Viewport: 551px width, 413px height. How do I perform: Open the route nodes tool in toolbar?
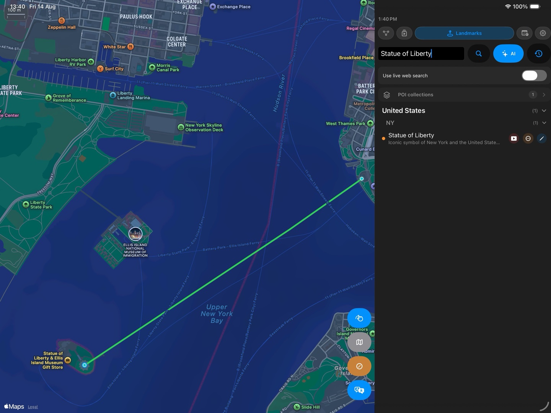[386, 33]
